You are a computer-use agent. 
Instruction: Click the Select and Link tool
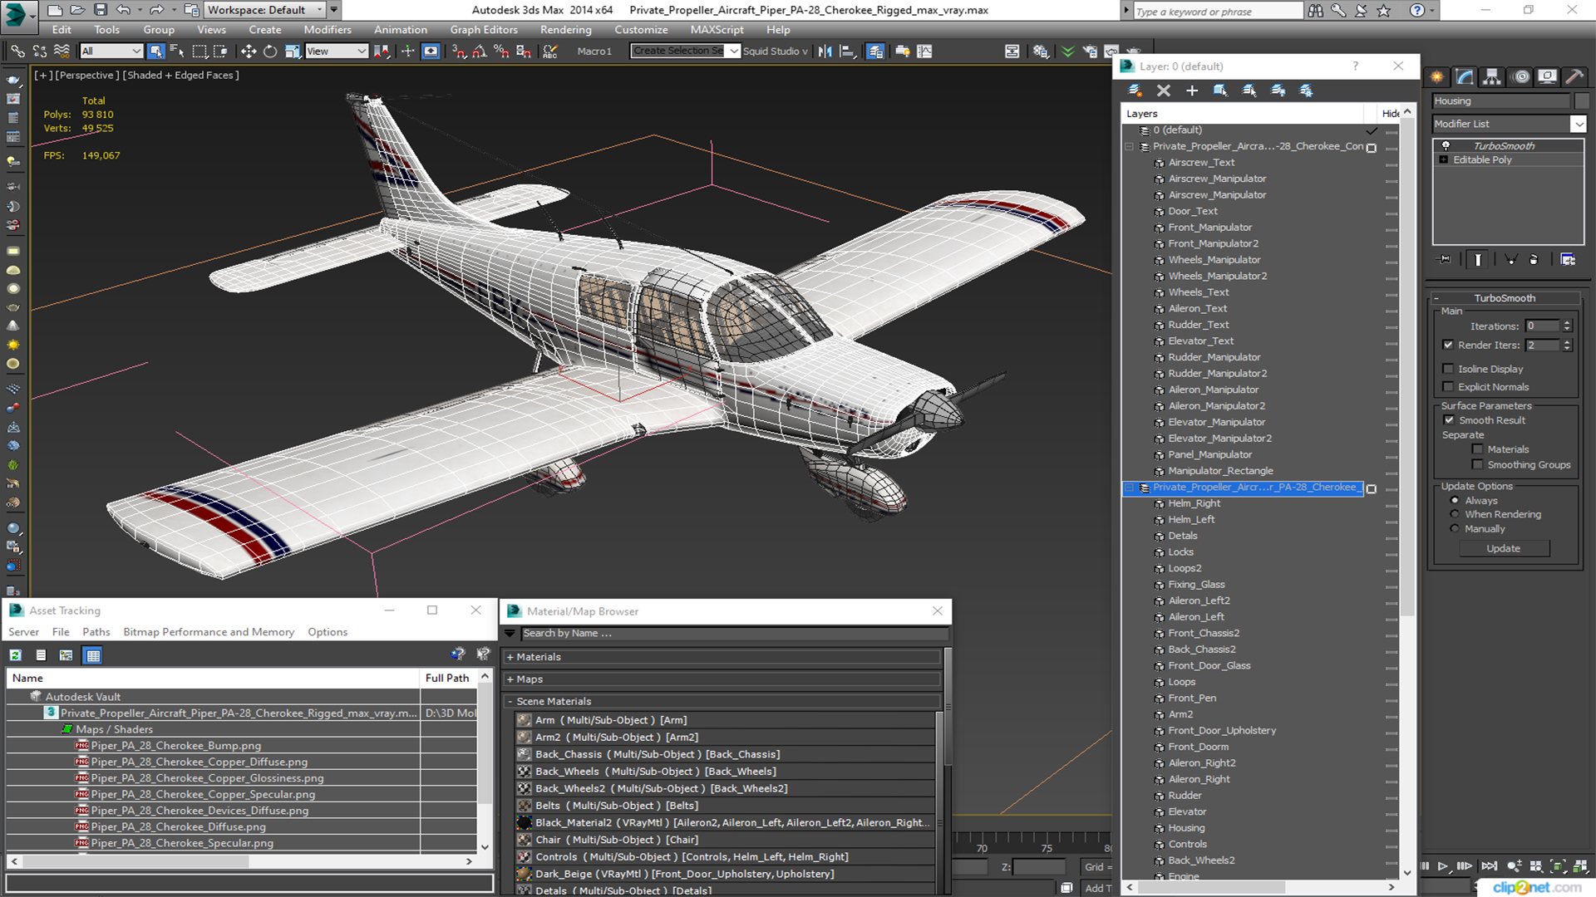point(17,51)
